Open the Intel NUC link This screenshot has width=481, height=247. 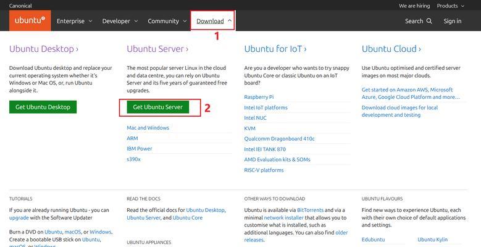[x=255, y=118]
